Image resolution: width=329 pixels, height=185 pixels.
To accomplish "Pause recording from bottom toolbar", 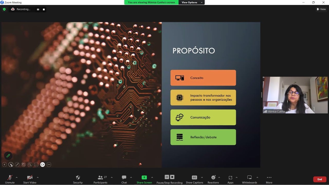I will 167,177.
